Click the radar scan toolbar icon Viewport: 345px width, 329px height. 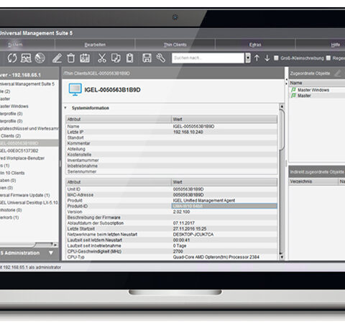(x=40, y=58)
